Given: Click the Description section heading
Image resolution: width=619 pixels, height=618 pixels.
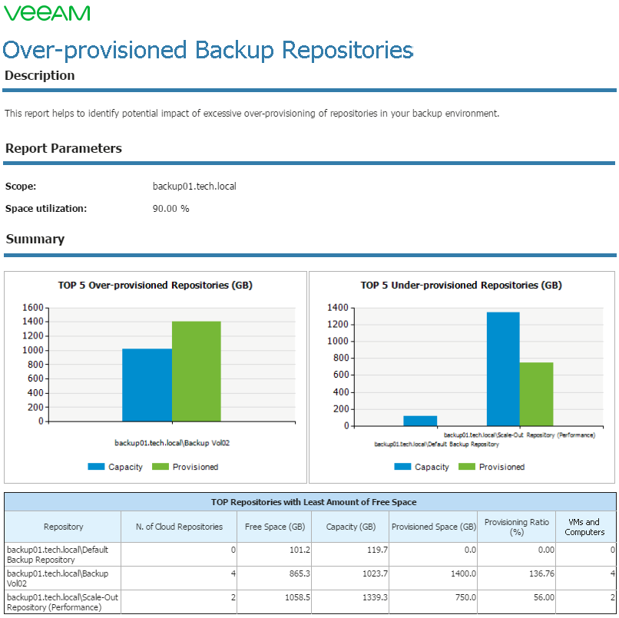Looking at the screenshot, I should tap(39, 75).
